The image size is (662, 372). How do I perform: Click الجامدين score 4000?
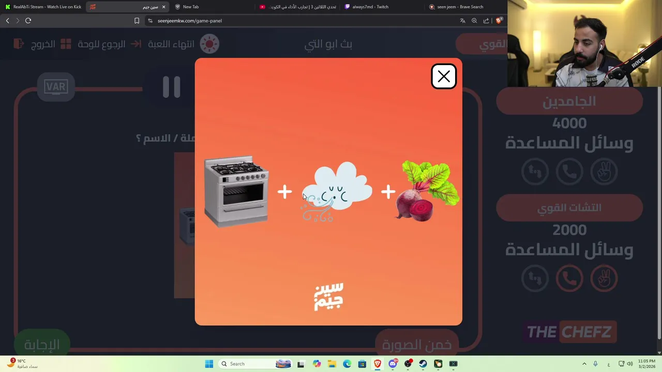(x=569, y=123)
